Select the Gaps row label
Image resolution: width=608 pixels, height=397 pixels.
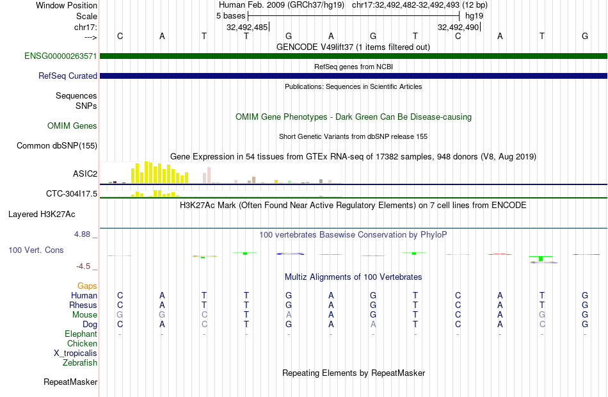[x=87, y=286]
